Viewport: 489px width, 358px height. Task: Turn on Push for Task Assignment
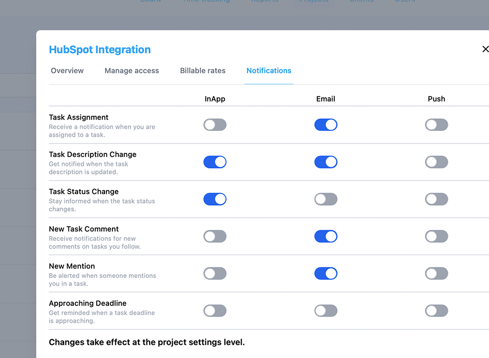[x=436, y=125]
